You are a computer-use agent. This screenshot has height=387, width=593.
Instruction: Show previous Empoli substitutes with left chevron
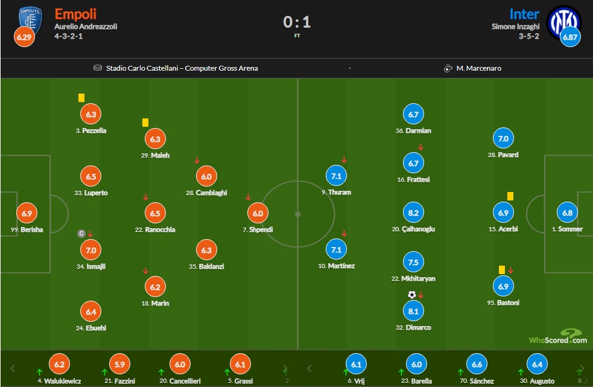[x=13, y=368]
